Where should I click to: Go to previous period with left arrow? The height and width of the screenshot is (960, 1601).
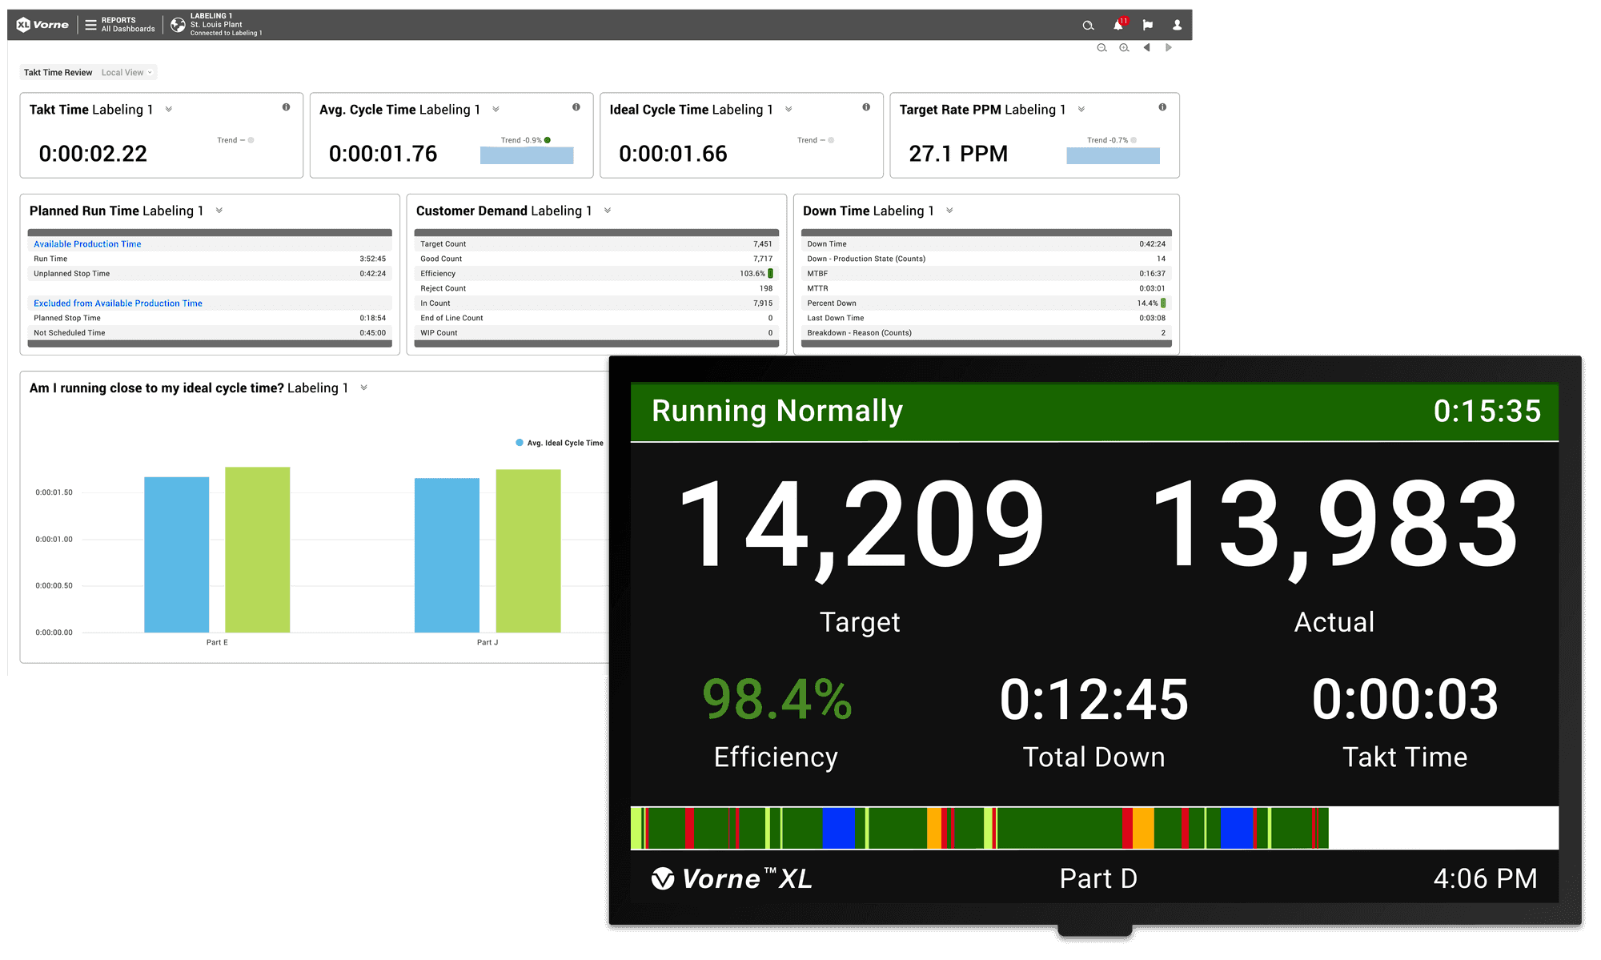click(x=1147, y=48)
